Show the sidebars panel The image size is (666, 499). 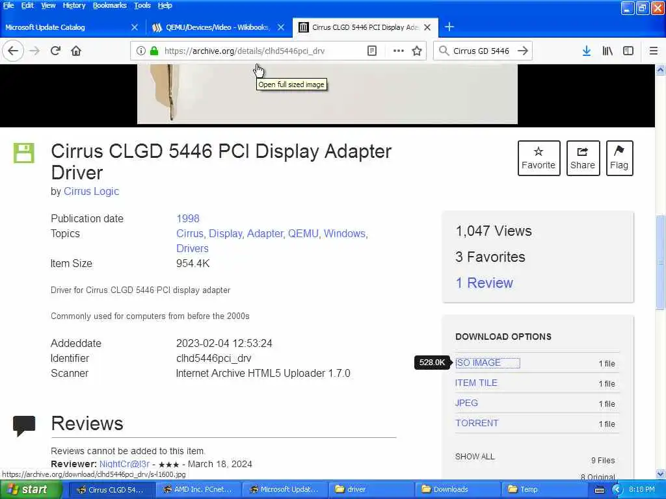pos(628,51)
